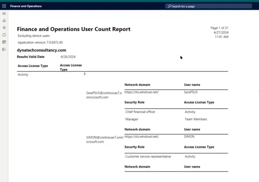Open Recent clock icon
259x182 pixels.
[x=4, y=35]
